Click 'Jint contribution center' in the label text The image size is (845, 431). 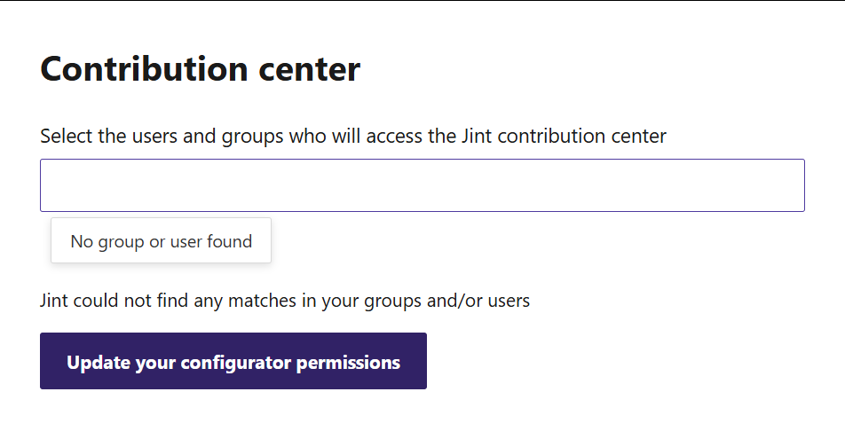(564, 136)
